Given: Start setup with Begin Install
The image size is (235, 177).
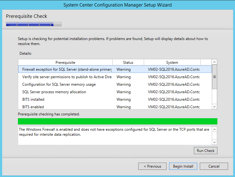Looking at the screenshot, I should tap(183, 166).
